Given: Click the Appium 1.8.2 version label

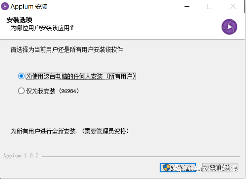Looking at the screenshot, I should click(21, 156).
